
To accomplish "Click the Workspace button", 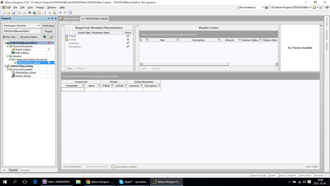I will point(48,26).
